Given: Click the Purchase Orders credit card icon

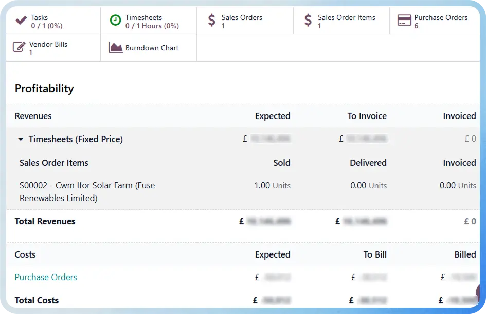Looking at the screenshot, I should pos(404,21).
